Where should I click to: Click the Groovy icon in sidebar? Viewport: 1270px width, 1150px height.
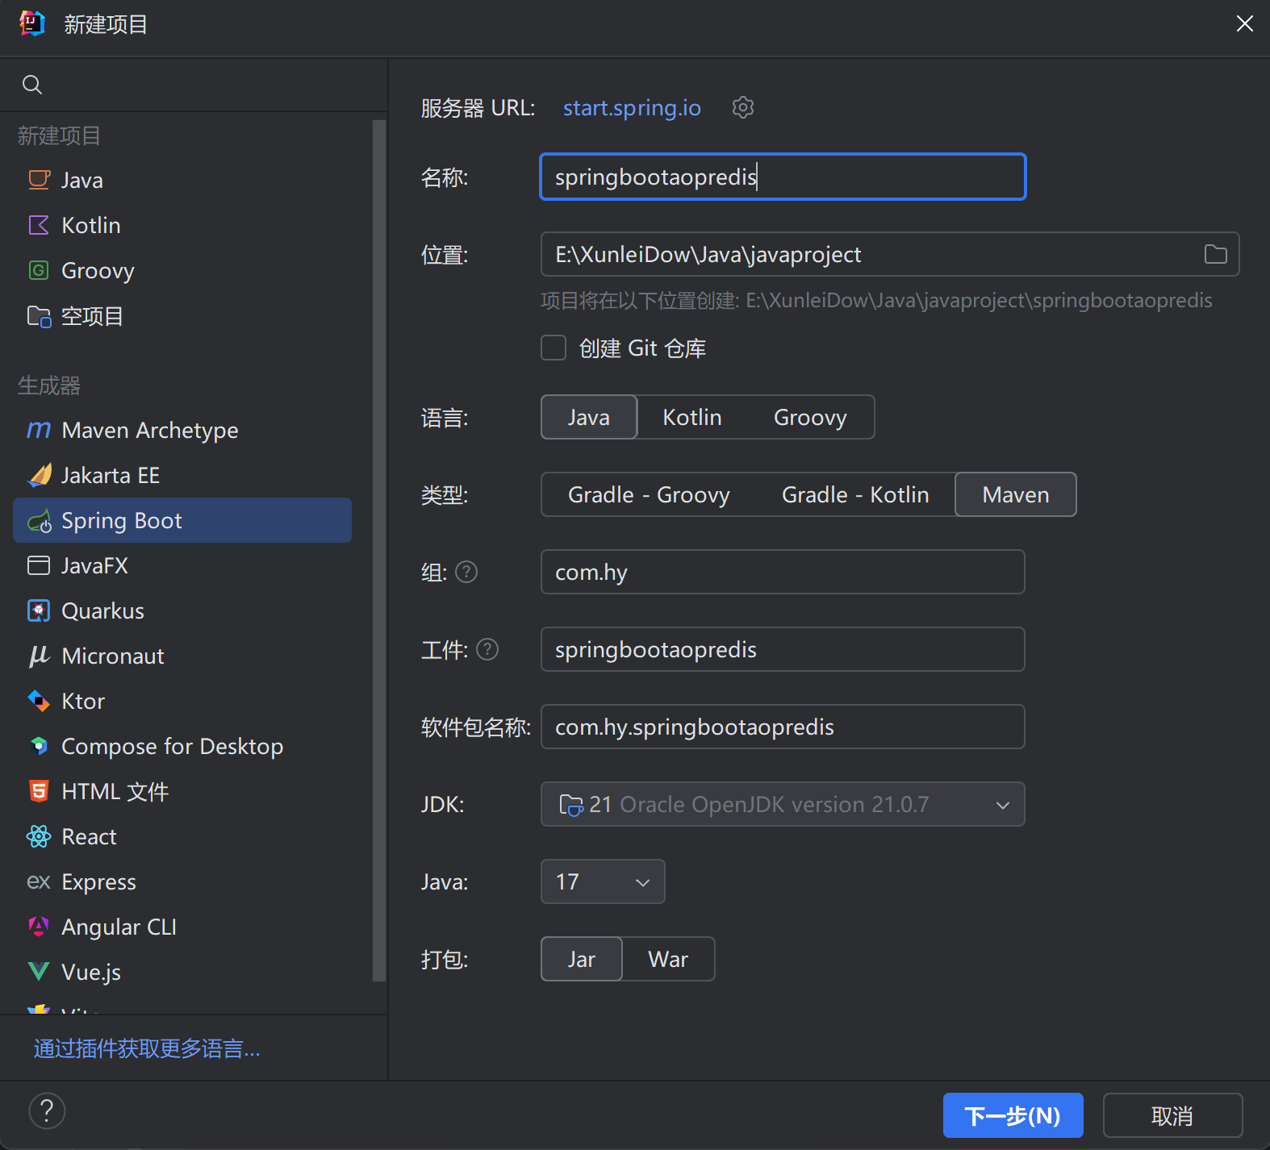tap(39, 270)
